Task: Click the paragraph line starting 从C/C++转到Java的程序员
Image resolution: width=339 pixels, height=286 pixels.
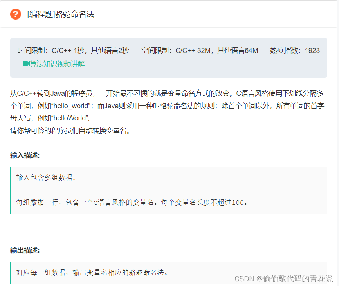Action: pos(167,93)
